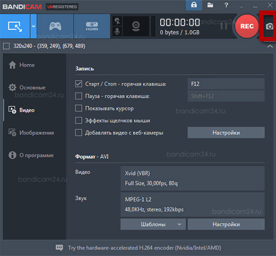
Task: Click the 00:00:00 recording timer
Action: point(180,22)
